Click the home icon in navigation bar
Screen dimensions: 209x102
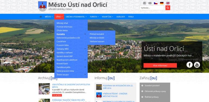pos(41,17)
